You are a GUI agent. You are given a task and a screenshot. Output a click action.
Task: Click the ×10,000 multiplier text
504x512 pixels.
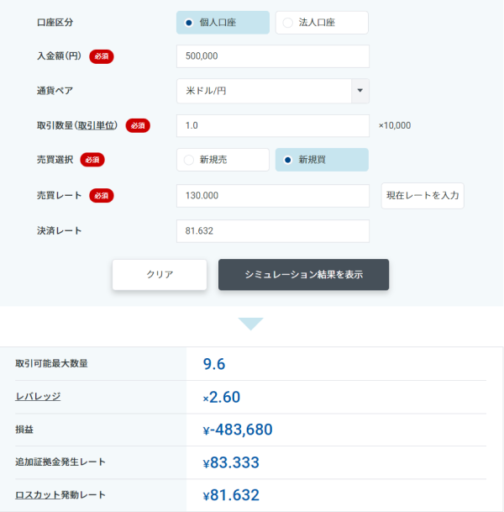pyautogui.click(x=395, y=125)
